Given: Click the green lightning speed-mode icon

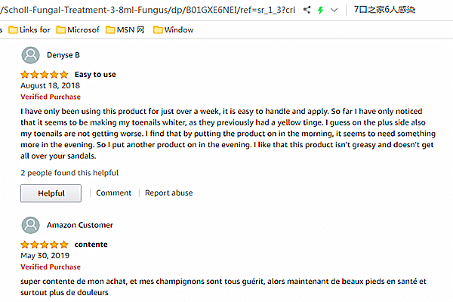Looking at the screenshot, I should [x=322, y=11].
